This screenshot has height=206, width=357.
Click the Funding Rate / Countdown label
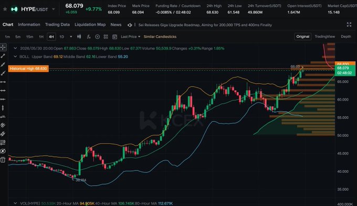pyautogui.click(x=178, y=6)
